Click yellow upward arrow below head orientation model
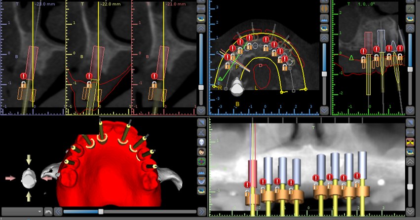The image size is (420, 220). click(29, 197)
